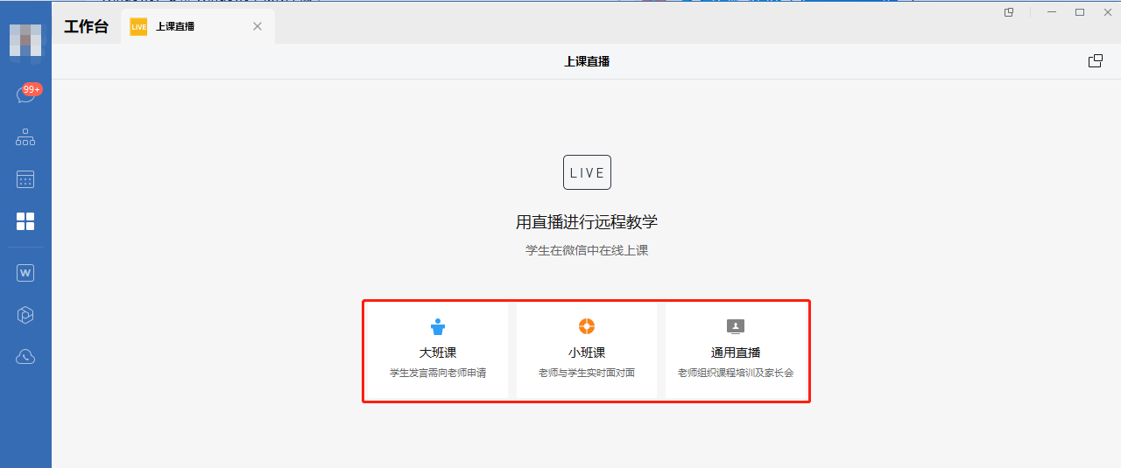Click the orange circle icon for 小班课
This screenshot has width=1121, height=468.
(x=587, y=327)
